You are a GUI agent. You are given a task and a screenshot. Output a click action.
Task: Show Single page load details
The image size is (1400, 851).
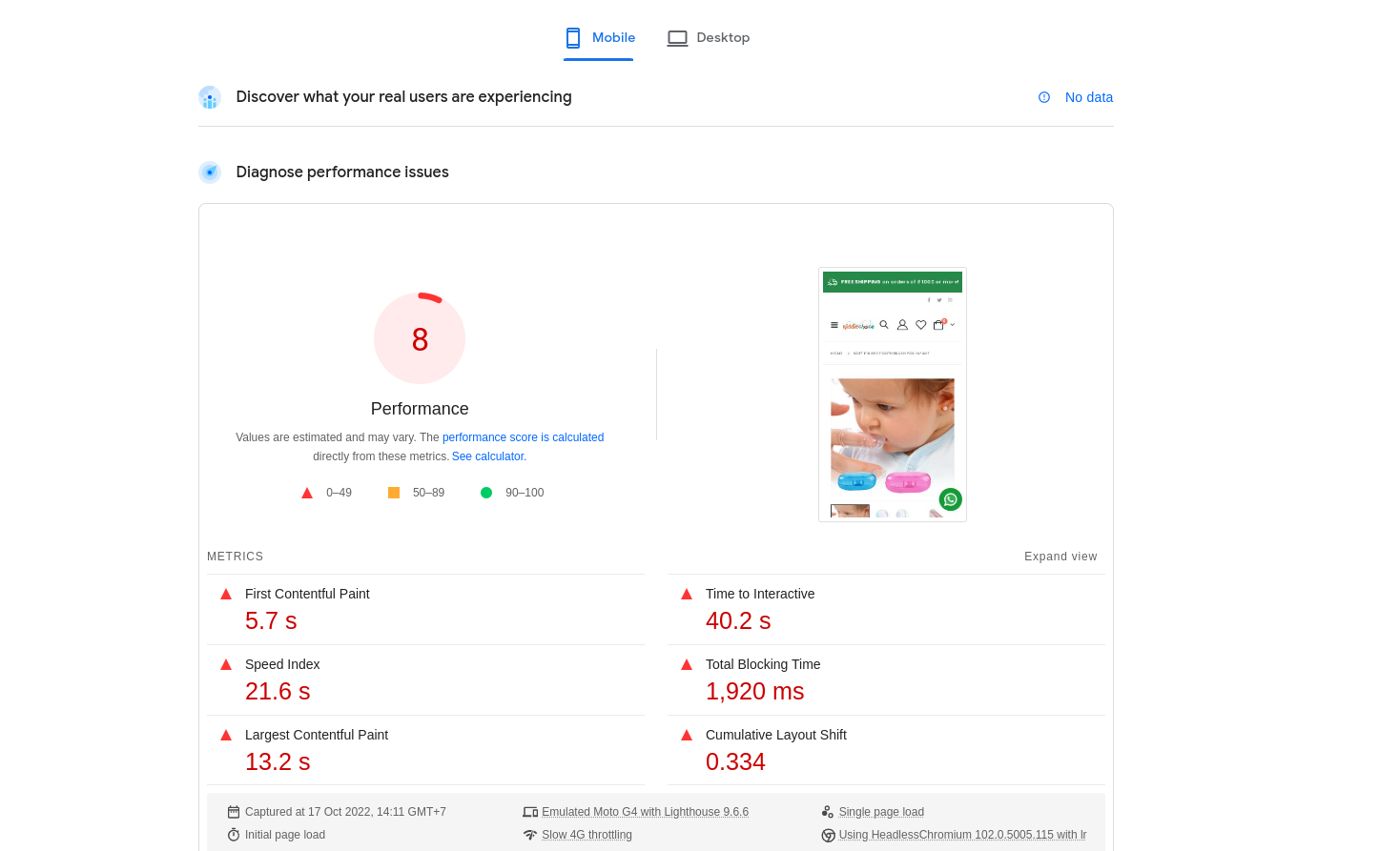(880, 812)
